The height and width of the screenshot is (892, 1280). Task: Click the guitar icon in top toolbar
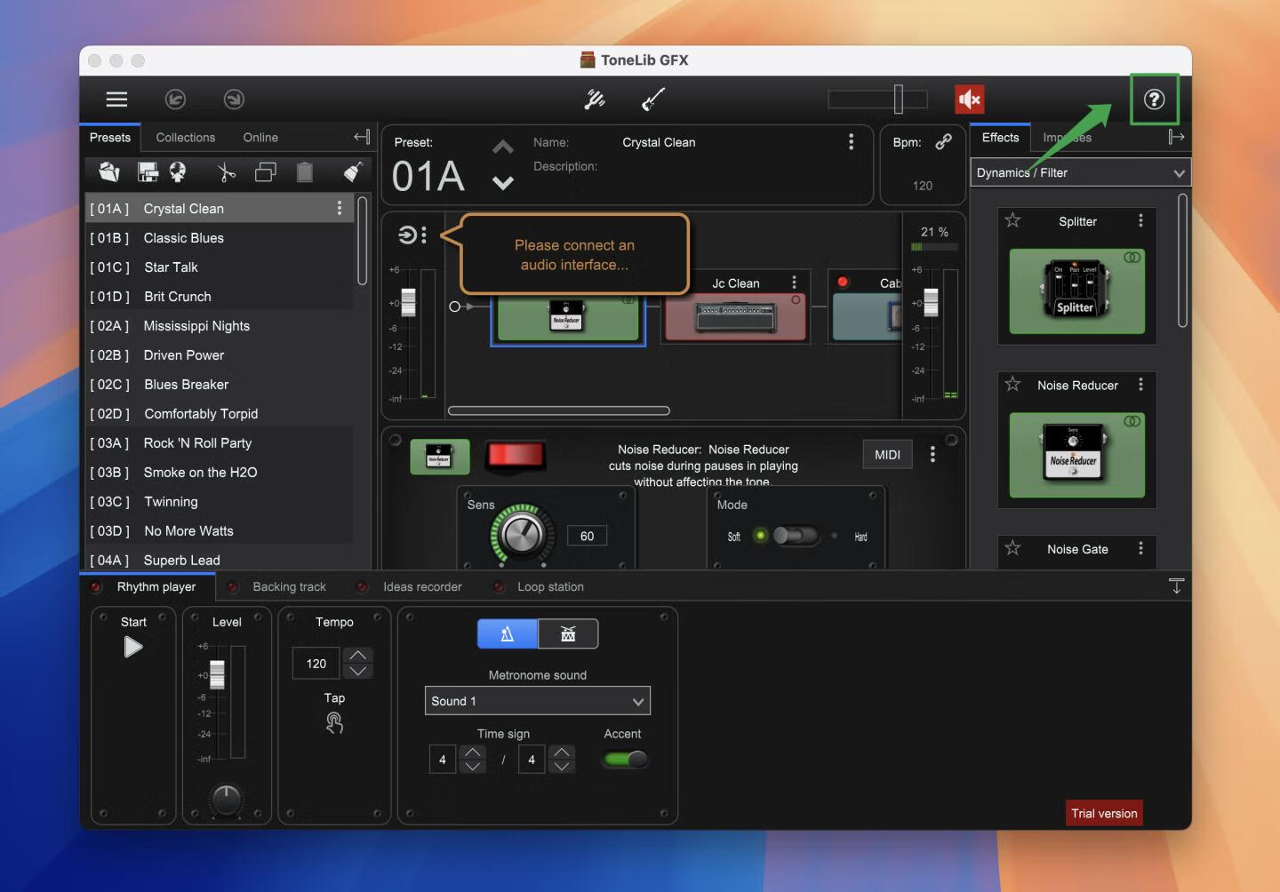coord(653,100)
